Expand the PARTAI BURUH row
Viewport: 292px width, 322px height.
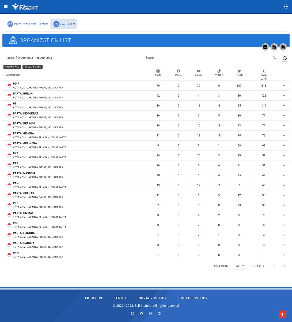284,96
